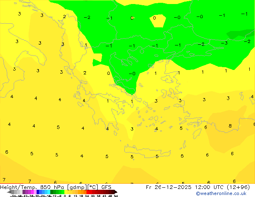Select the bright magenta swatch in the legend
This screenshot has height=197, width=255.
click(x=32, y=192)
